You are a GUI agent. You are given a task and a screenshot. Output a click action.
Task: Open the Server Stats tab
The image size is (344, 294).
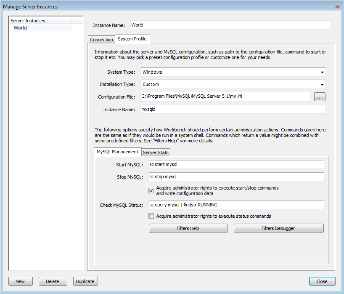pos(156,152)
